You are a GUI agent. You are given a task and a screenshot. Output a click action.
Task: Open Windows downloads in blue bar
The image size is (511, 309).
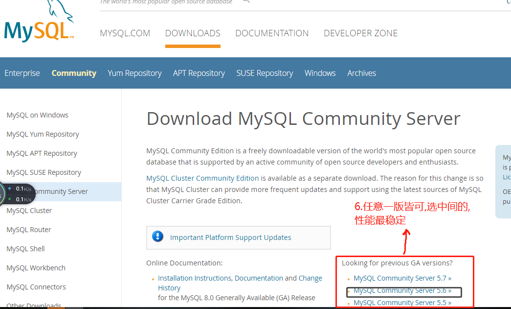pos(320,73)
